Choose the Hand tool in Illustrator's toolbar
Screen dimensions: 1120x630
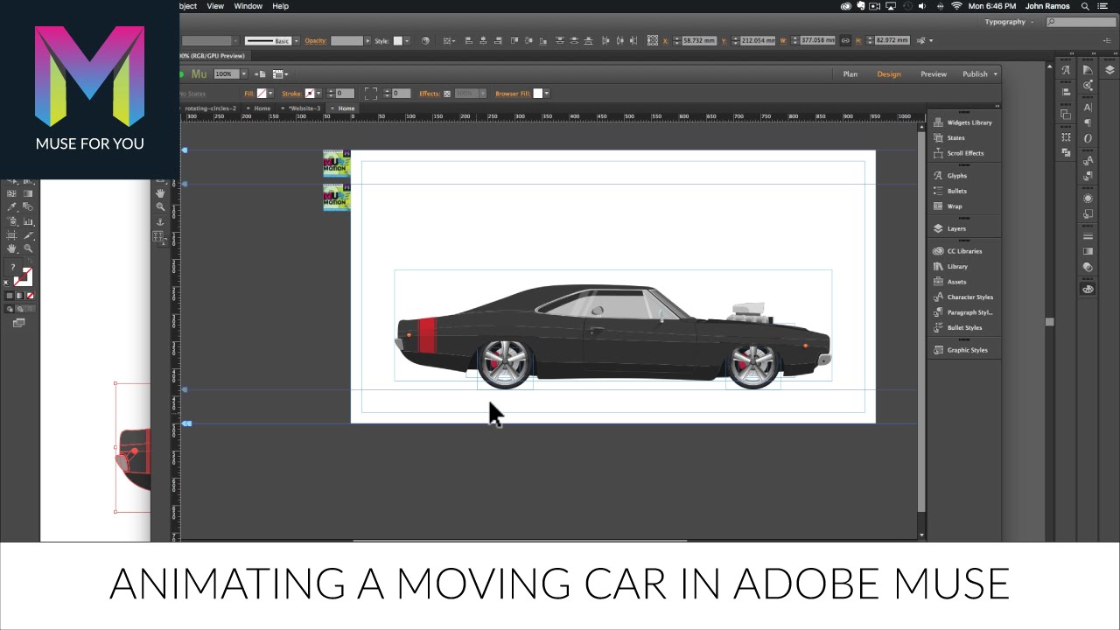click(11, 249)
